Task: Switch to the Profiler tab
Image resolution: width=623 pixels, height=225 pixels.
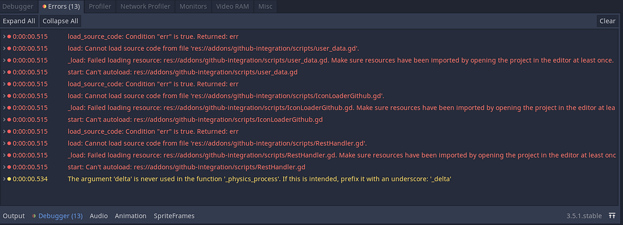Action: tap(100, 7)
